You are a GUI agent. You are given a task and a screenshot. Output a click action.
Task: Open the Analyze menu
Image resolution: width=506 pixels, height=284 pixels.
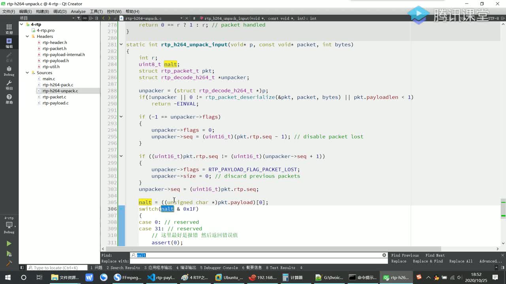78,11
